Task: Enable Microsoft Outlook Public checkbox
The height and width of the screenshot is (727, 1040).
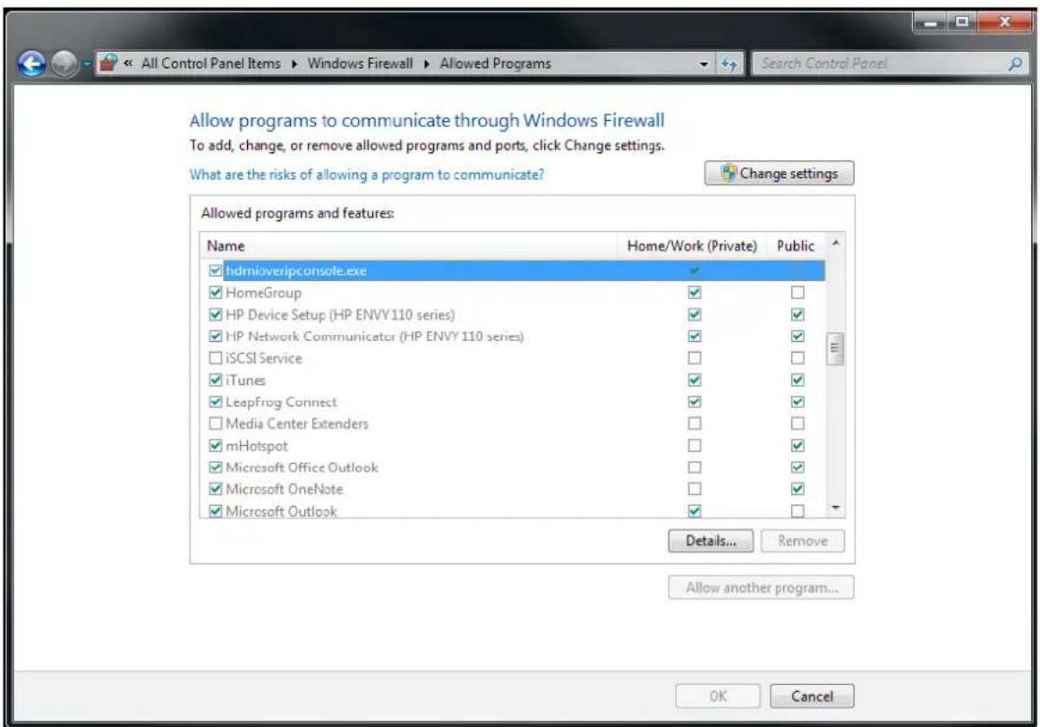Action: (x=797, y=510)
